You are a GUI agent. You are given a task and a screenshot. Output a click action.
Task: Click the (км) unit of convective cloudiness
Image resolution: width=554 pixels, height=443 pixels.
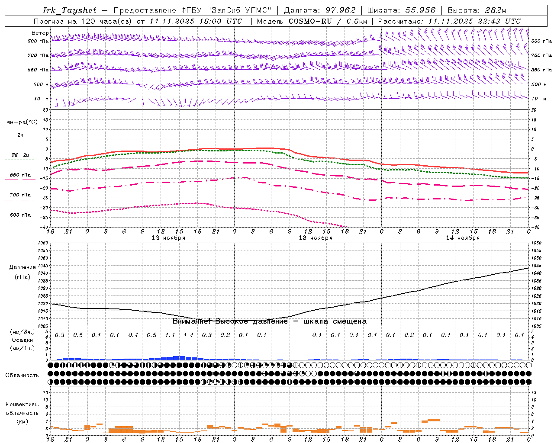click(22, 421)
